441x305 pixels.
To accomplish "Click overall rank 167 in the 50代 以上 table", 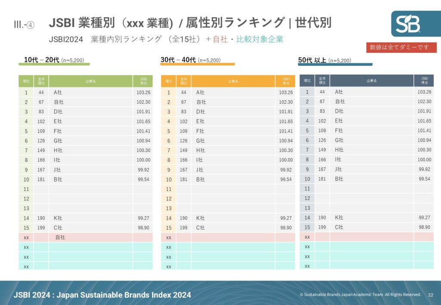I will (322, 169).
